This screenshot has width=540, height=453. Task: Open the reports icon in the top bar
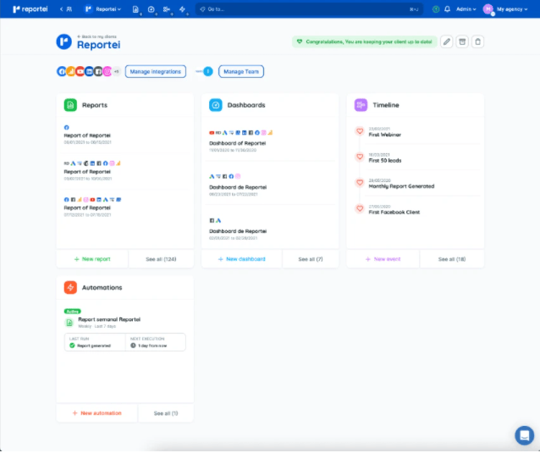(x=135, y=9)
